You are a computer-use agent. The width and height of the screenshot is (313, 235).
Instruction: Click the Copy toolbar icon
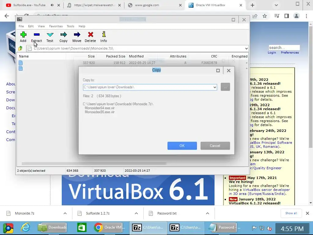64,37
